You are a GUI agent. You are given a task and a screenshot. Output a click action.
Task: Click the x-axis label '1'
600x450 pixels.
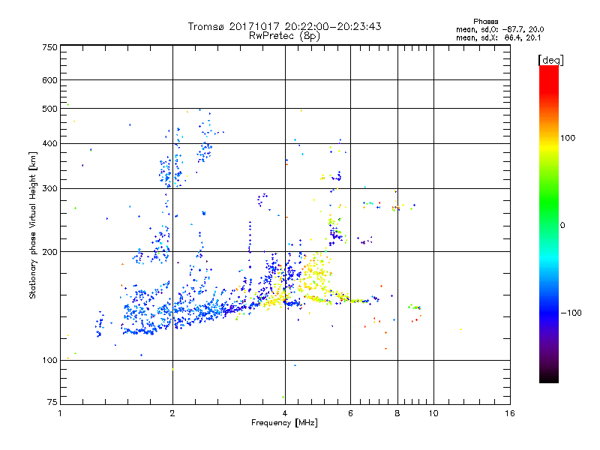[60, 413]
